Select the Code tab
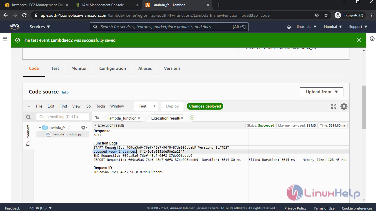This screenshot has height=211, width=376. tap(34, 68)
